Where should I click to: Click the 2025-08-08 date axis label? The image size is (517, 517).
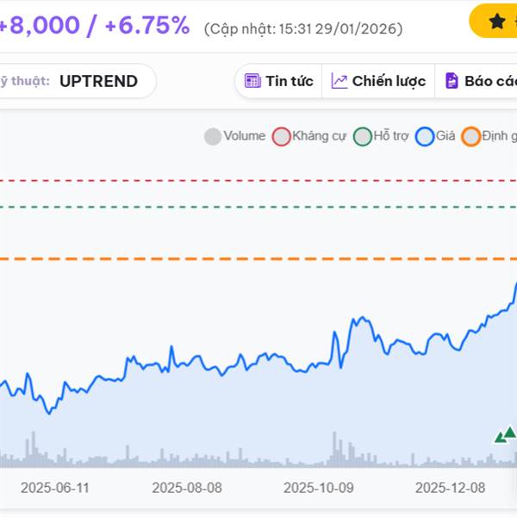pos(187,488)
